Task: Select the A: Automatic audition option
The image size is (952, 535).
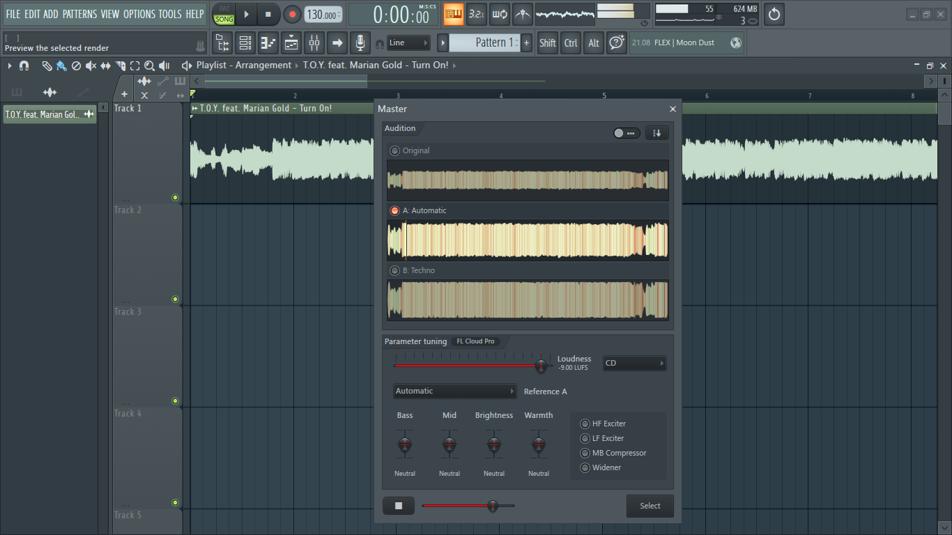Action: 394,210
